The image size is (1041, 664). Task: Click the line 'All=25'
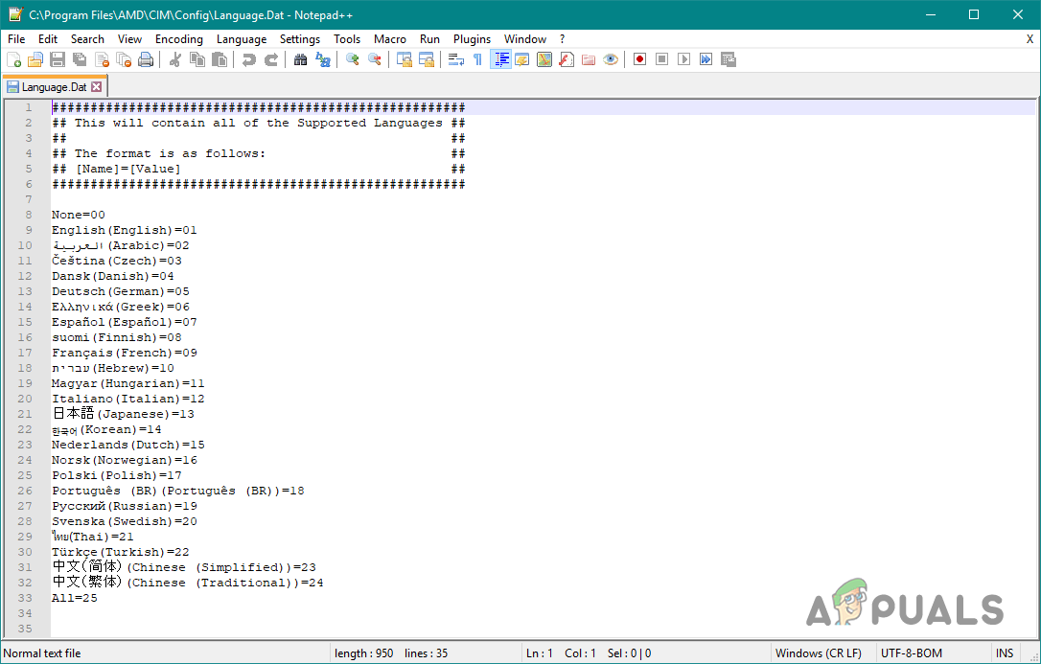(75, 598)
